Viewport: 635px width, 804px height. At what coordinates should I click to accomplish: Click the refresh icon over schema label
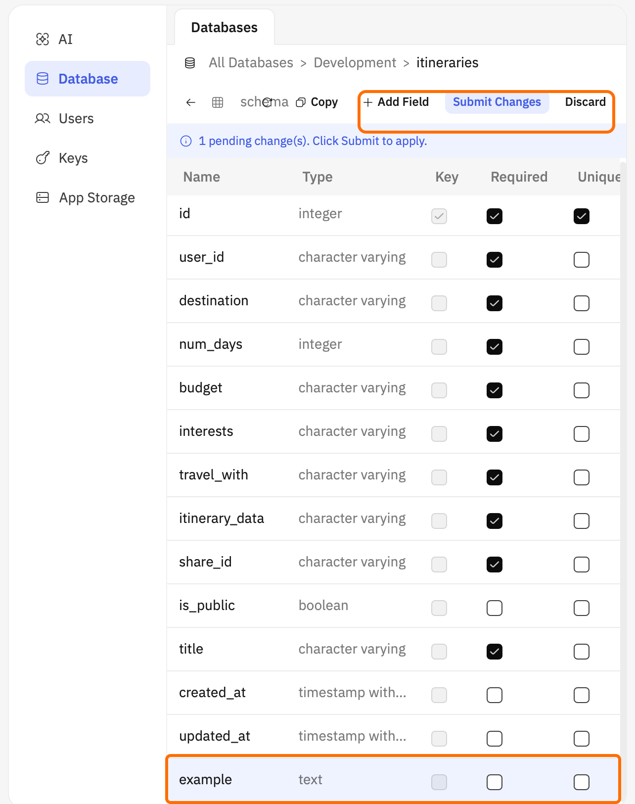click(267, 102)
